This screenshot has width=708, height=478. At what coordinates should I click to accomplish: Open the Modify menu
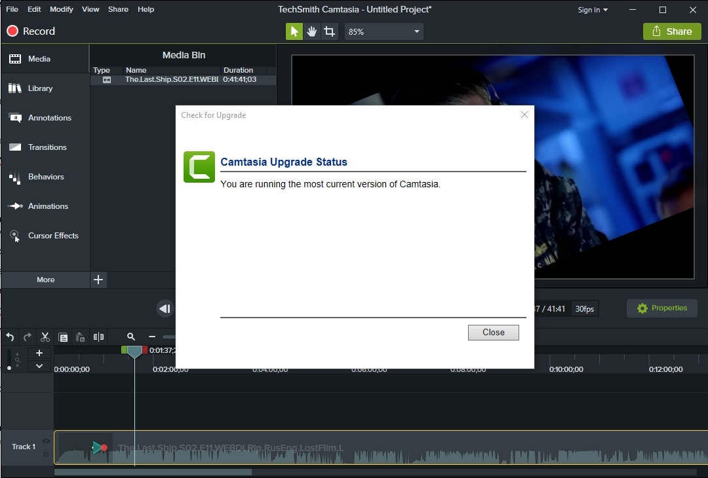tap(62, 9)
